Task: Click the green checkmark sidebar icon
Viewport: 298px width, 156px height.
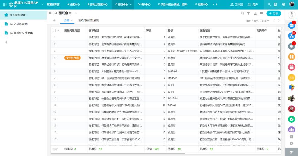Action: click(291, 119)
